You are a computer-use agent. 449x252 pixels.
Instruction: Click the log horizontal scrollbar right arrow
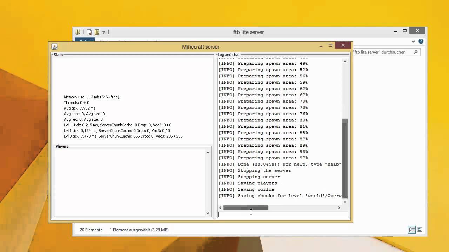tap(339, 208)
